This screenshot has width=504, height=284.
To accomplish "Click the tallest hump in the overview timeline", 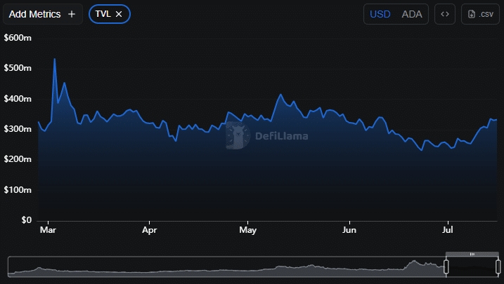I will tap(413, 264).
